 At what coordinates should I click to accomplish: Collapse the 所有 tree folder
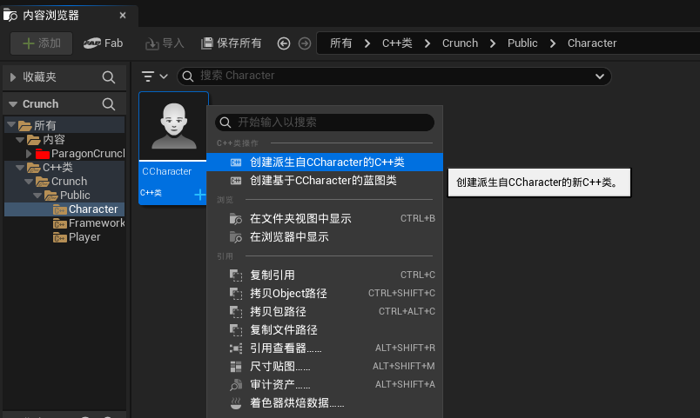[x=11, y=125]
